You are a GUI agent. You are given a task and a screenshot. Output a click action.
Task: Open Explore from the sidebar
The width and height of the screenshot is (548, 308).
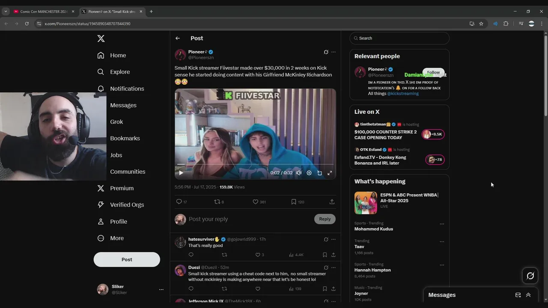[113, 72]
